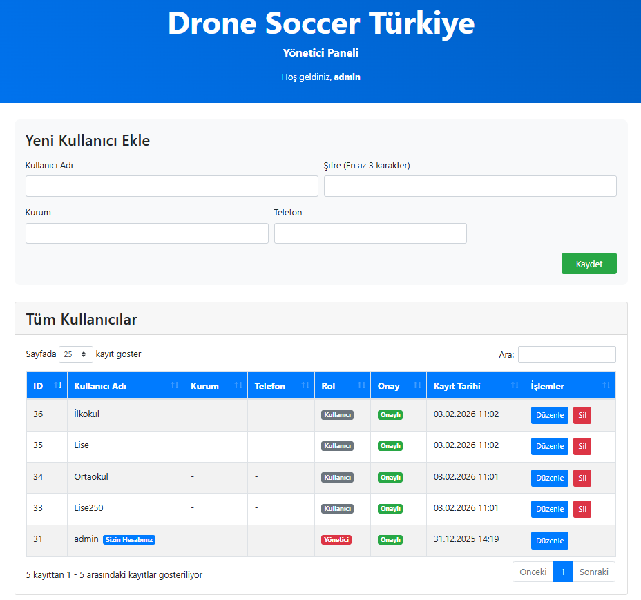Viewport: 641px width, 600px height.
Task: Select the Önceki pagination button
Action: click(x=533, y=572)
